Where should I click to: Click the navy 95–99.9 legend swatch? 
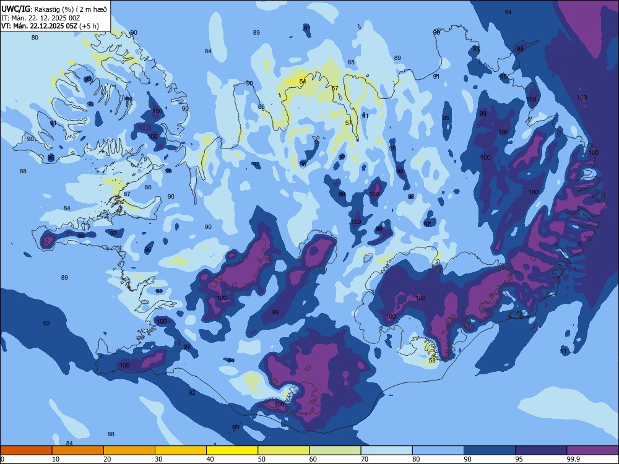pos(541,450)
